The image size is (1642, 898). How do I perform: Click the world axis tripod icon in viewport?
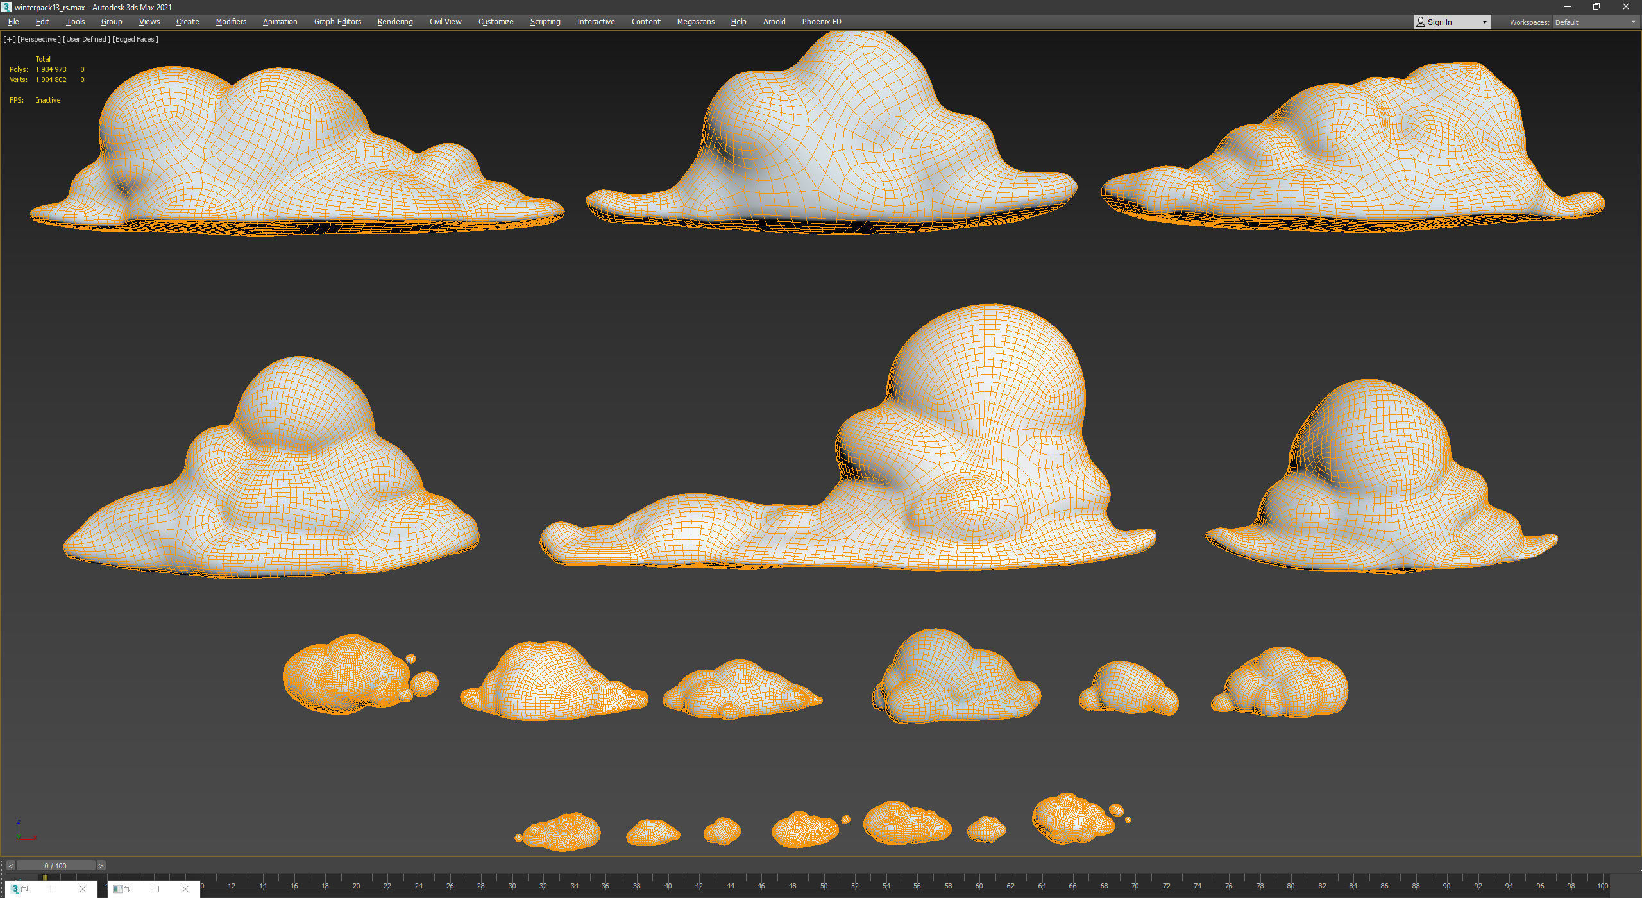23,831
